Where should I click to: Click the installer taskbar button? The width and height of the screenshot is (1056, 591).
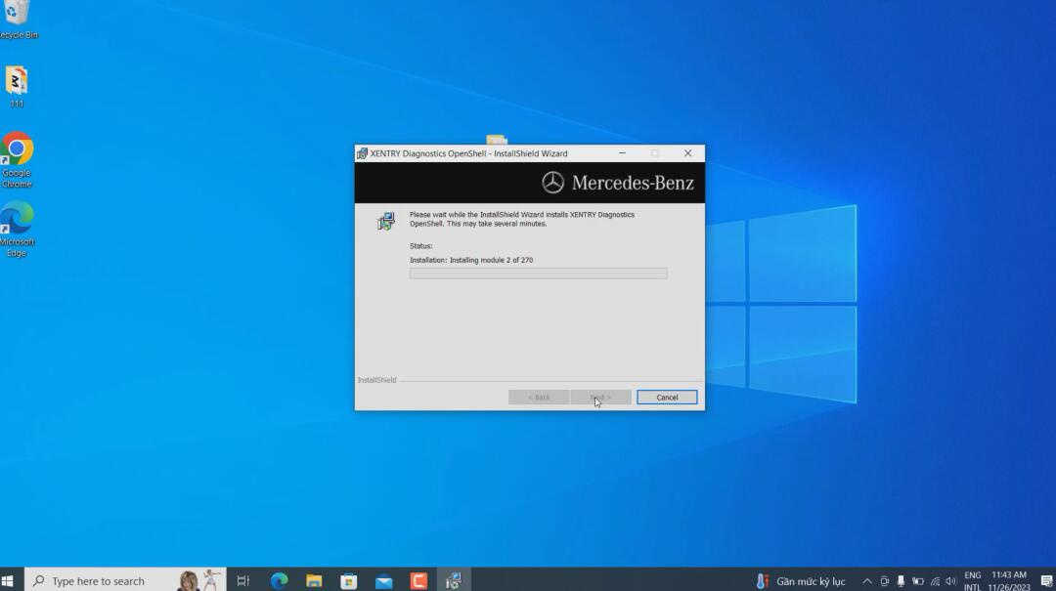coord(454,580)
